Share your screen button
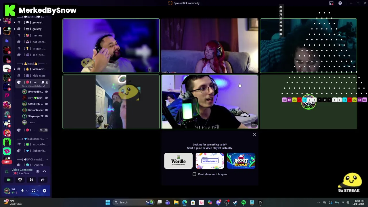368x207 pixels. coord(20,180)
